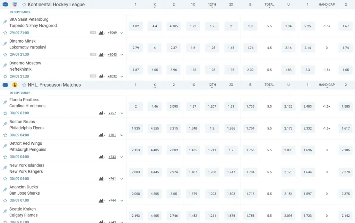Expand the Florida Panthers match row chevron
The height and width of the screenshot is (223, 355).
(x=122, y=114)
